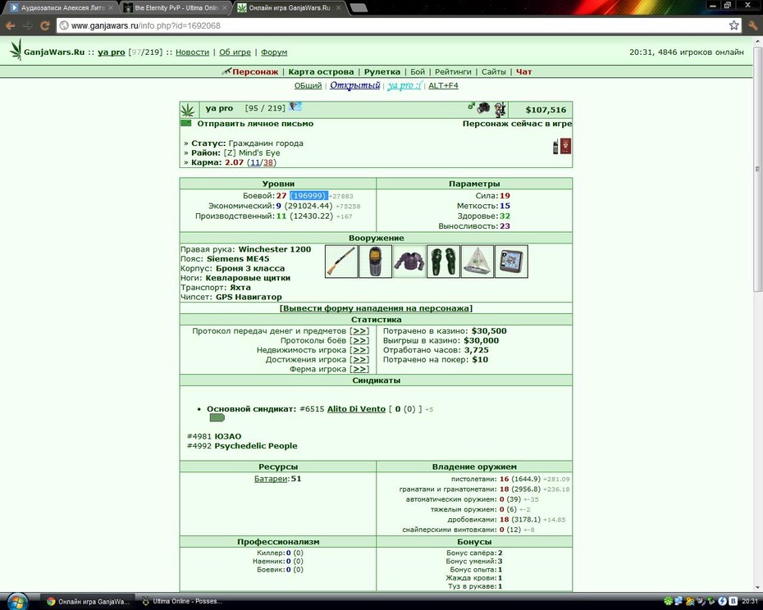Click the Новости link in header

(x=192, y=52)
